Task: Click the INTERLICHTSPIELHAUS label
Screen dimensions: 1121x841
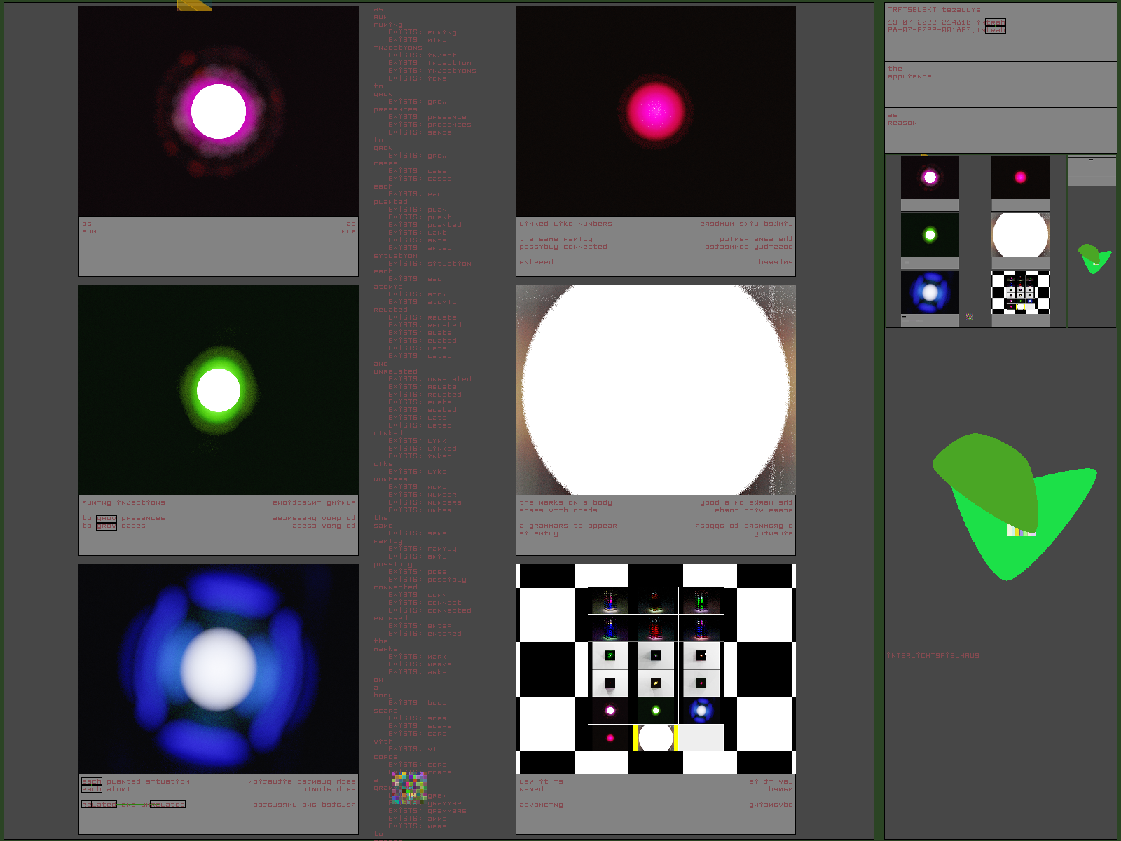Action: point(933,656)
